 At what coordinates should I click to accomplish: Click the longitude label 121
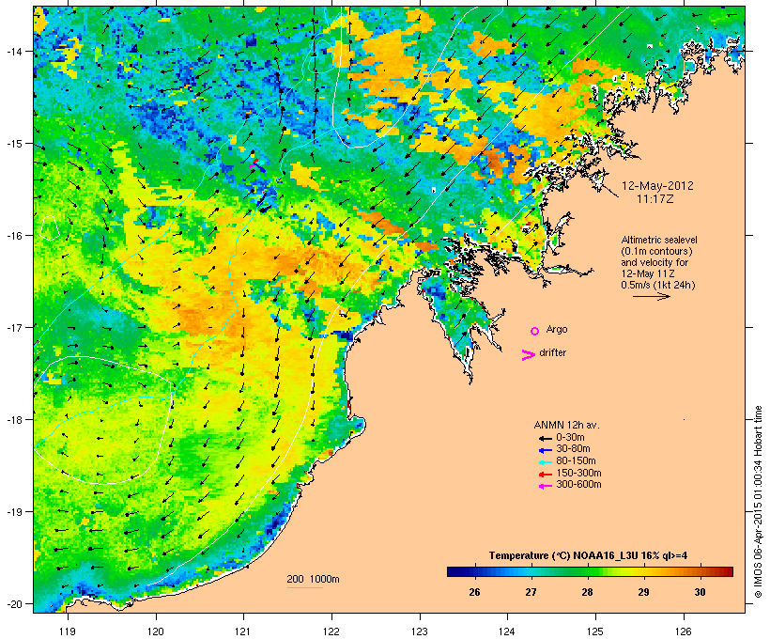tap(243, 631)
